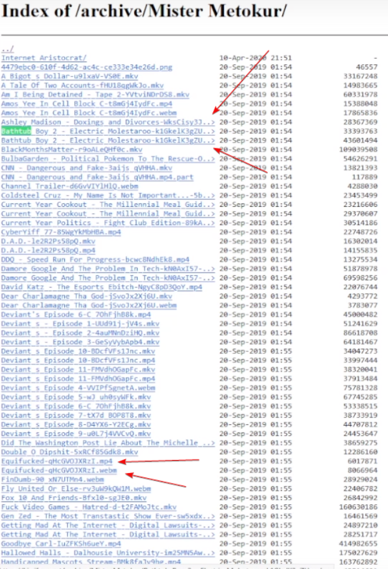Select the file size value 46557
The image size is (388, 569).
[367, 67]
